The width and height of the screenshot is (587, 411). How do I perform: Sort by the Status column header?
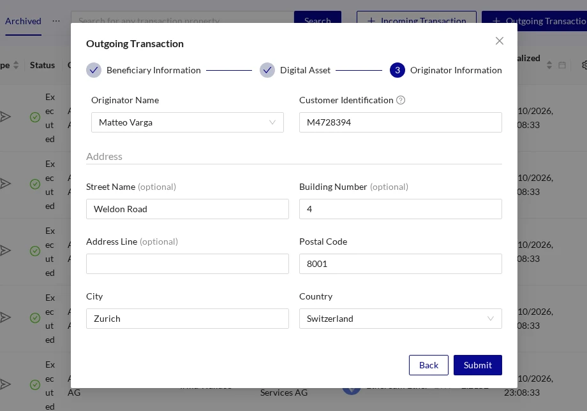pyautogui.click(x=42, y=65)
